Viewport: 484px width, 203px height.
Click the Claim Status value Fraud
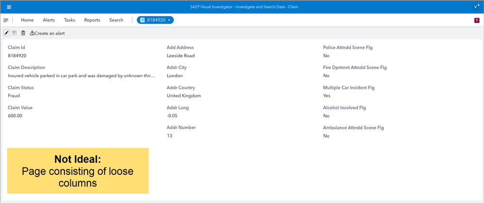pos(14,96)
